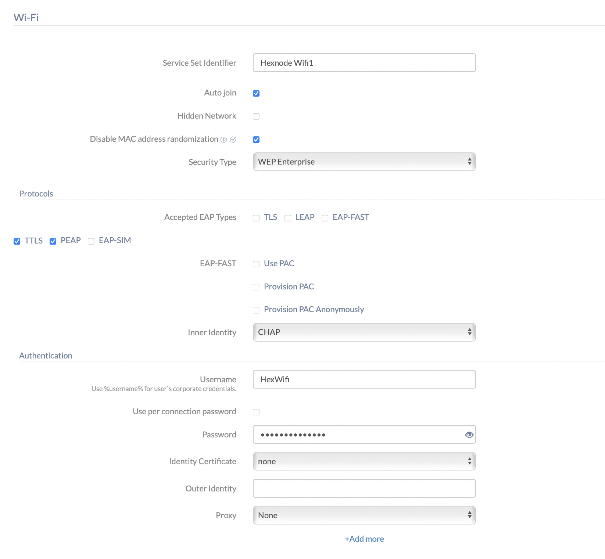Click the %username% hint text
605x559 pixels.
click(164, 389)
